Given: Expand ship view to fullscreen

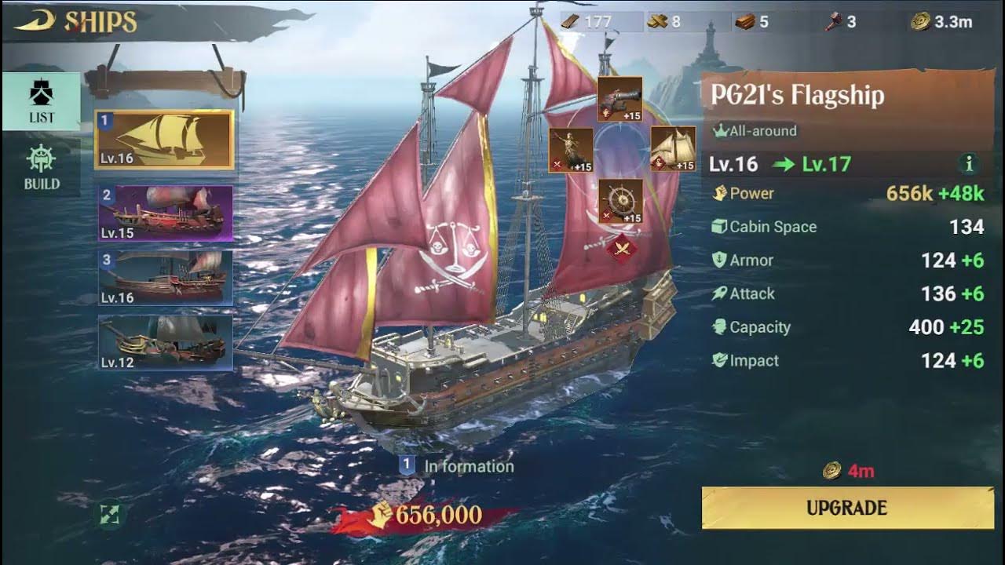Looking at the screenshot, I should click(x=109, y=515).
